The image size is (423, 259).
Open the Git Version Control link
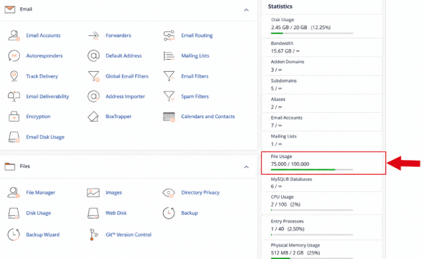click(129, 234)
